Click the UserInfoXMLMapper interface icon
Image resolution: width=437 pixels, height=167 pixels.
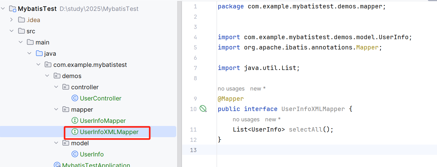point(75,132)
